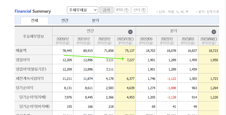Image resolution: width=226 pixels, height=115 pixels.
Task: Select the 11,211 pre-tax profit value
Action: click(x=67, y=79)
